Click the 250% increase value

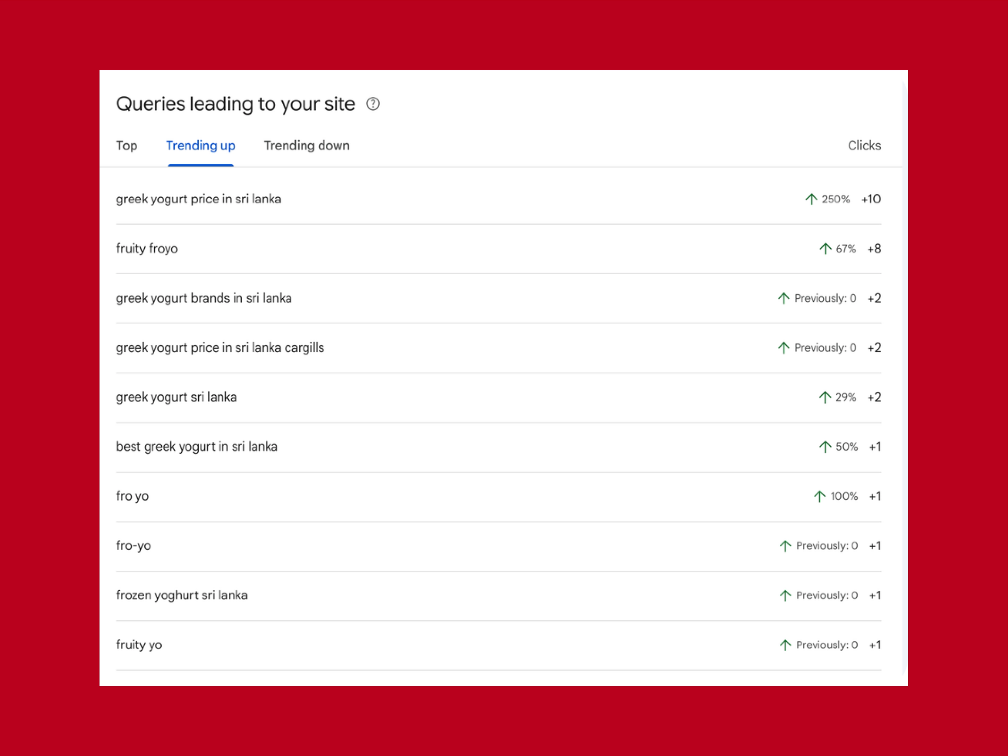pos(835,199)
